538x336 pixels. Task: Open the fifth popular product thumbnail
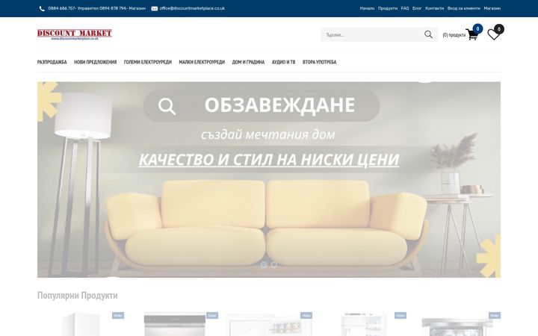(457, 324)
